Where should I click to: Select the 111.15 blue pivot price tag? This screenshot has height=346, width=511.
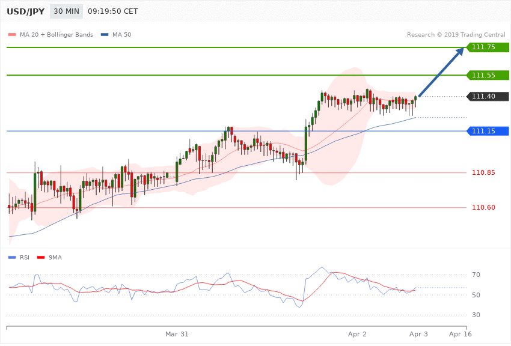[x=488, y=131]
